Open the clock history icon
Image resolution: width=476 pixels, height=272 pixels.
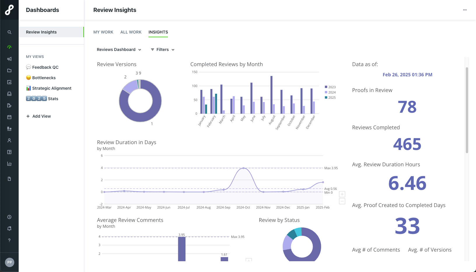pos(9,217)
